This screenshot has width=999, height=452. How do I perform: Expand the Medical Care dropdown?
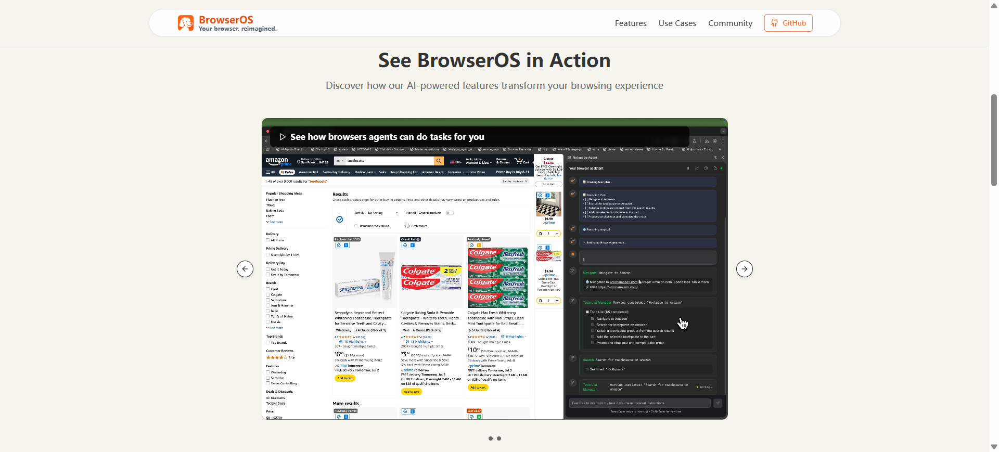[365, 172]
